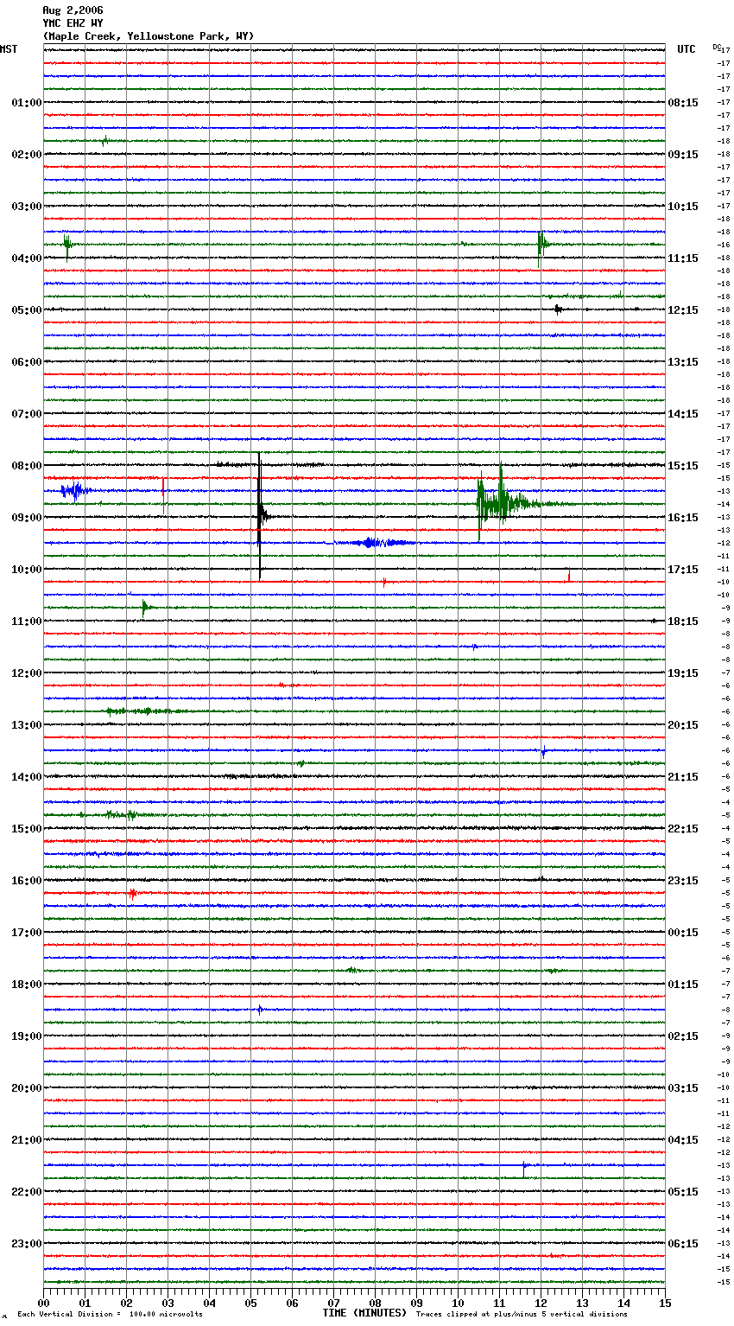Select the "07:00" MST row label

27,414
